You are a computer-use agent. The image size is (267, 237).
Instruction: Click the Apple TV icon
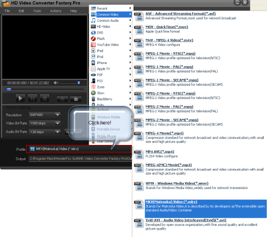[93, 69]
